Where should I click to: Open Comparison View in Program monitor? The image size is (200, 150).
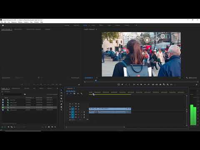click(x=164, y=85)
